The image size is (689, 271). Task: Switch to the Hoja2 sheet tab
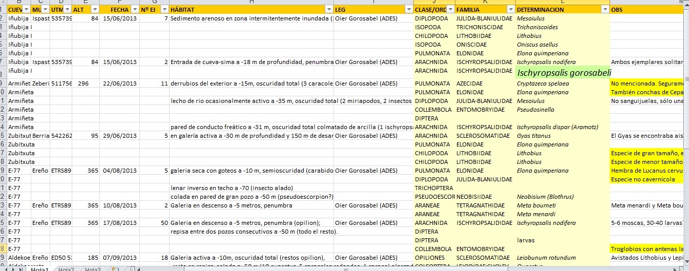(66, 269)
